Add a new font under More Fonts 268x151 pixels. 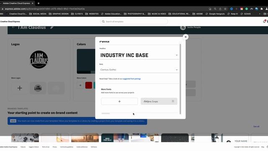119,102
